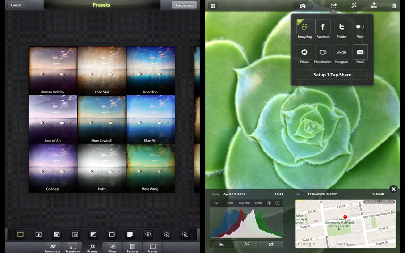
Task: Tap the Facebook share icon
Action: 323,26
